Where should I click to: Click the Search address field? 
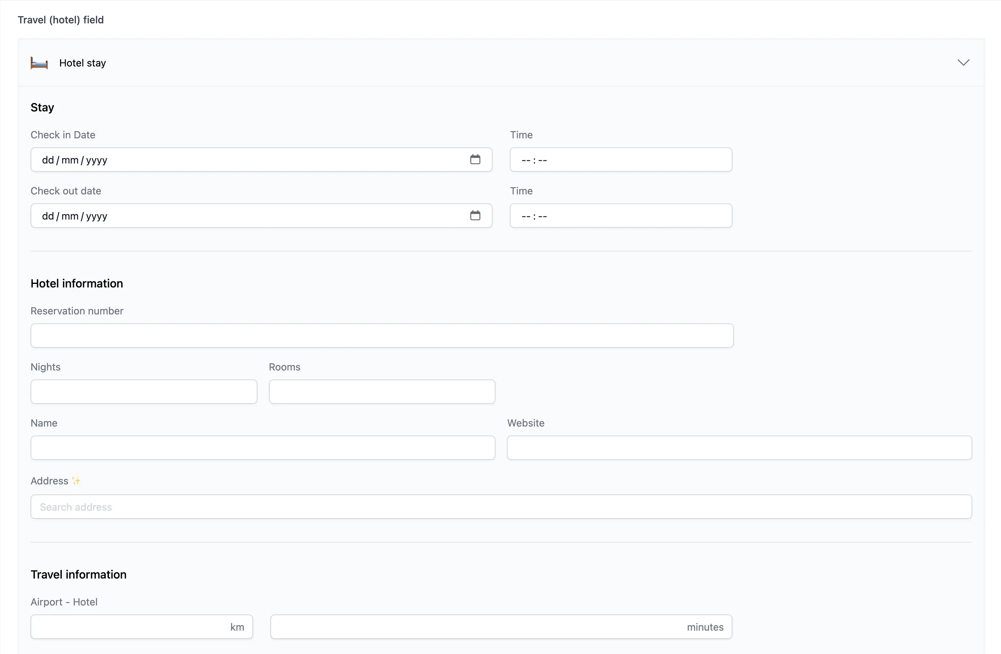pos(501,507)
